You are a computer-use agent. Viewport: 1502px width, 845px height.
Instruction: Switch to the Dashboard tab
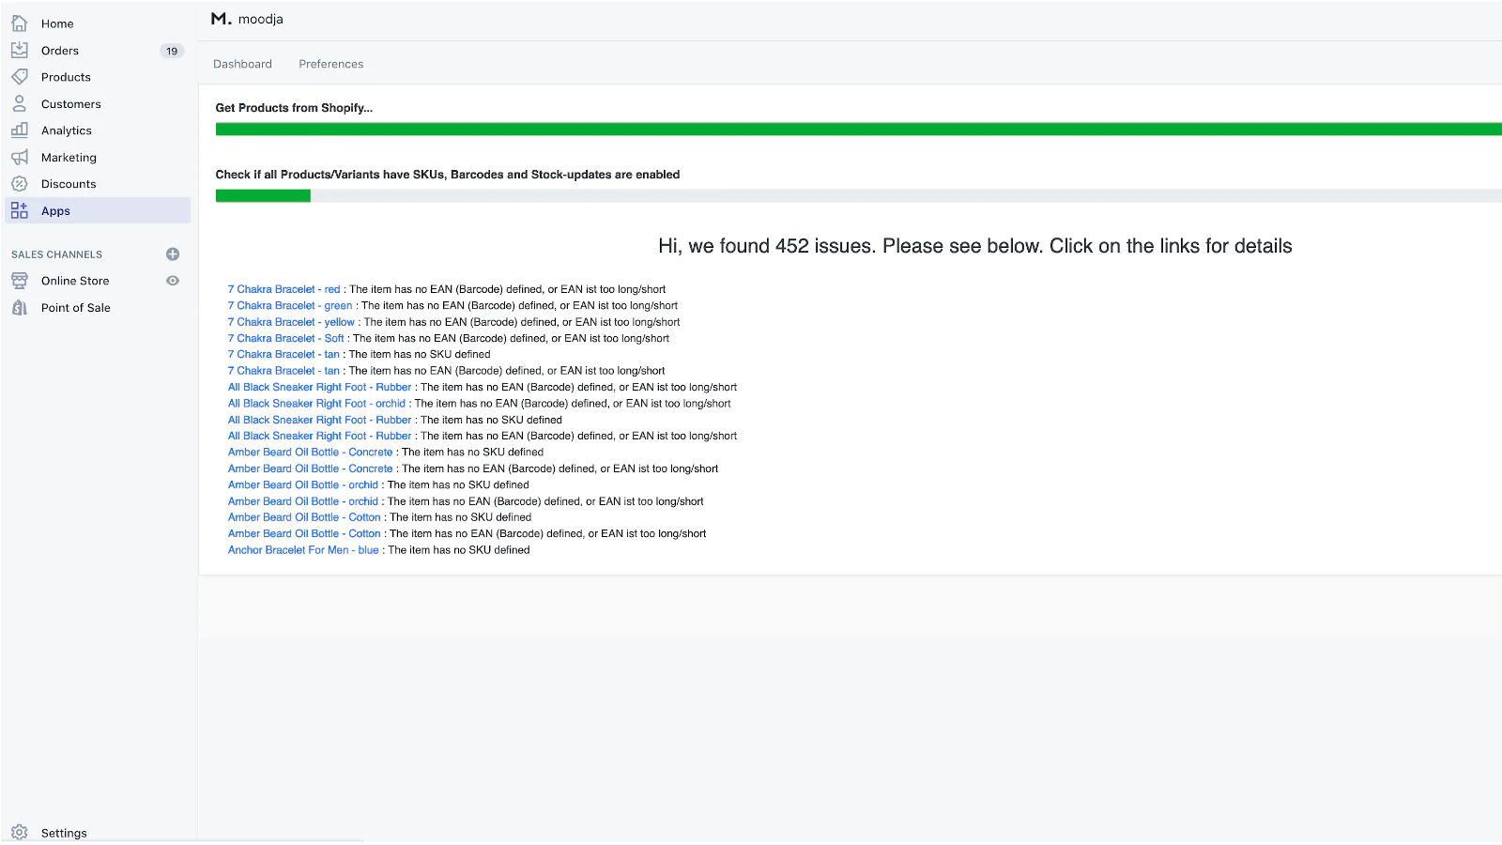point(242,64)
